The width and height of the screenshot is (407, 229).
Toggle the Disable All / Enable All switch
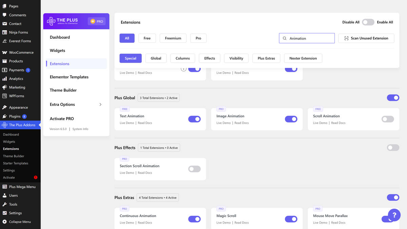[x=368, y=22]
